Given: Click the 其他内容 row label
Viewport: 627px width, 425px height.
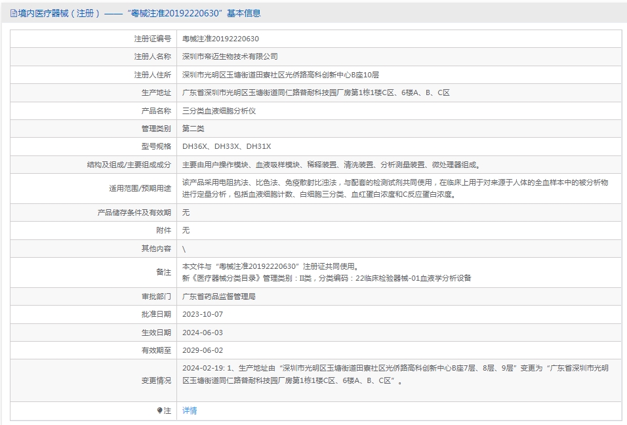Looking at the screenshot, I should click(156, 249).
